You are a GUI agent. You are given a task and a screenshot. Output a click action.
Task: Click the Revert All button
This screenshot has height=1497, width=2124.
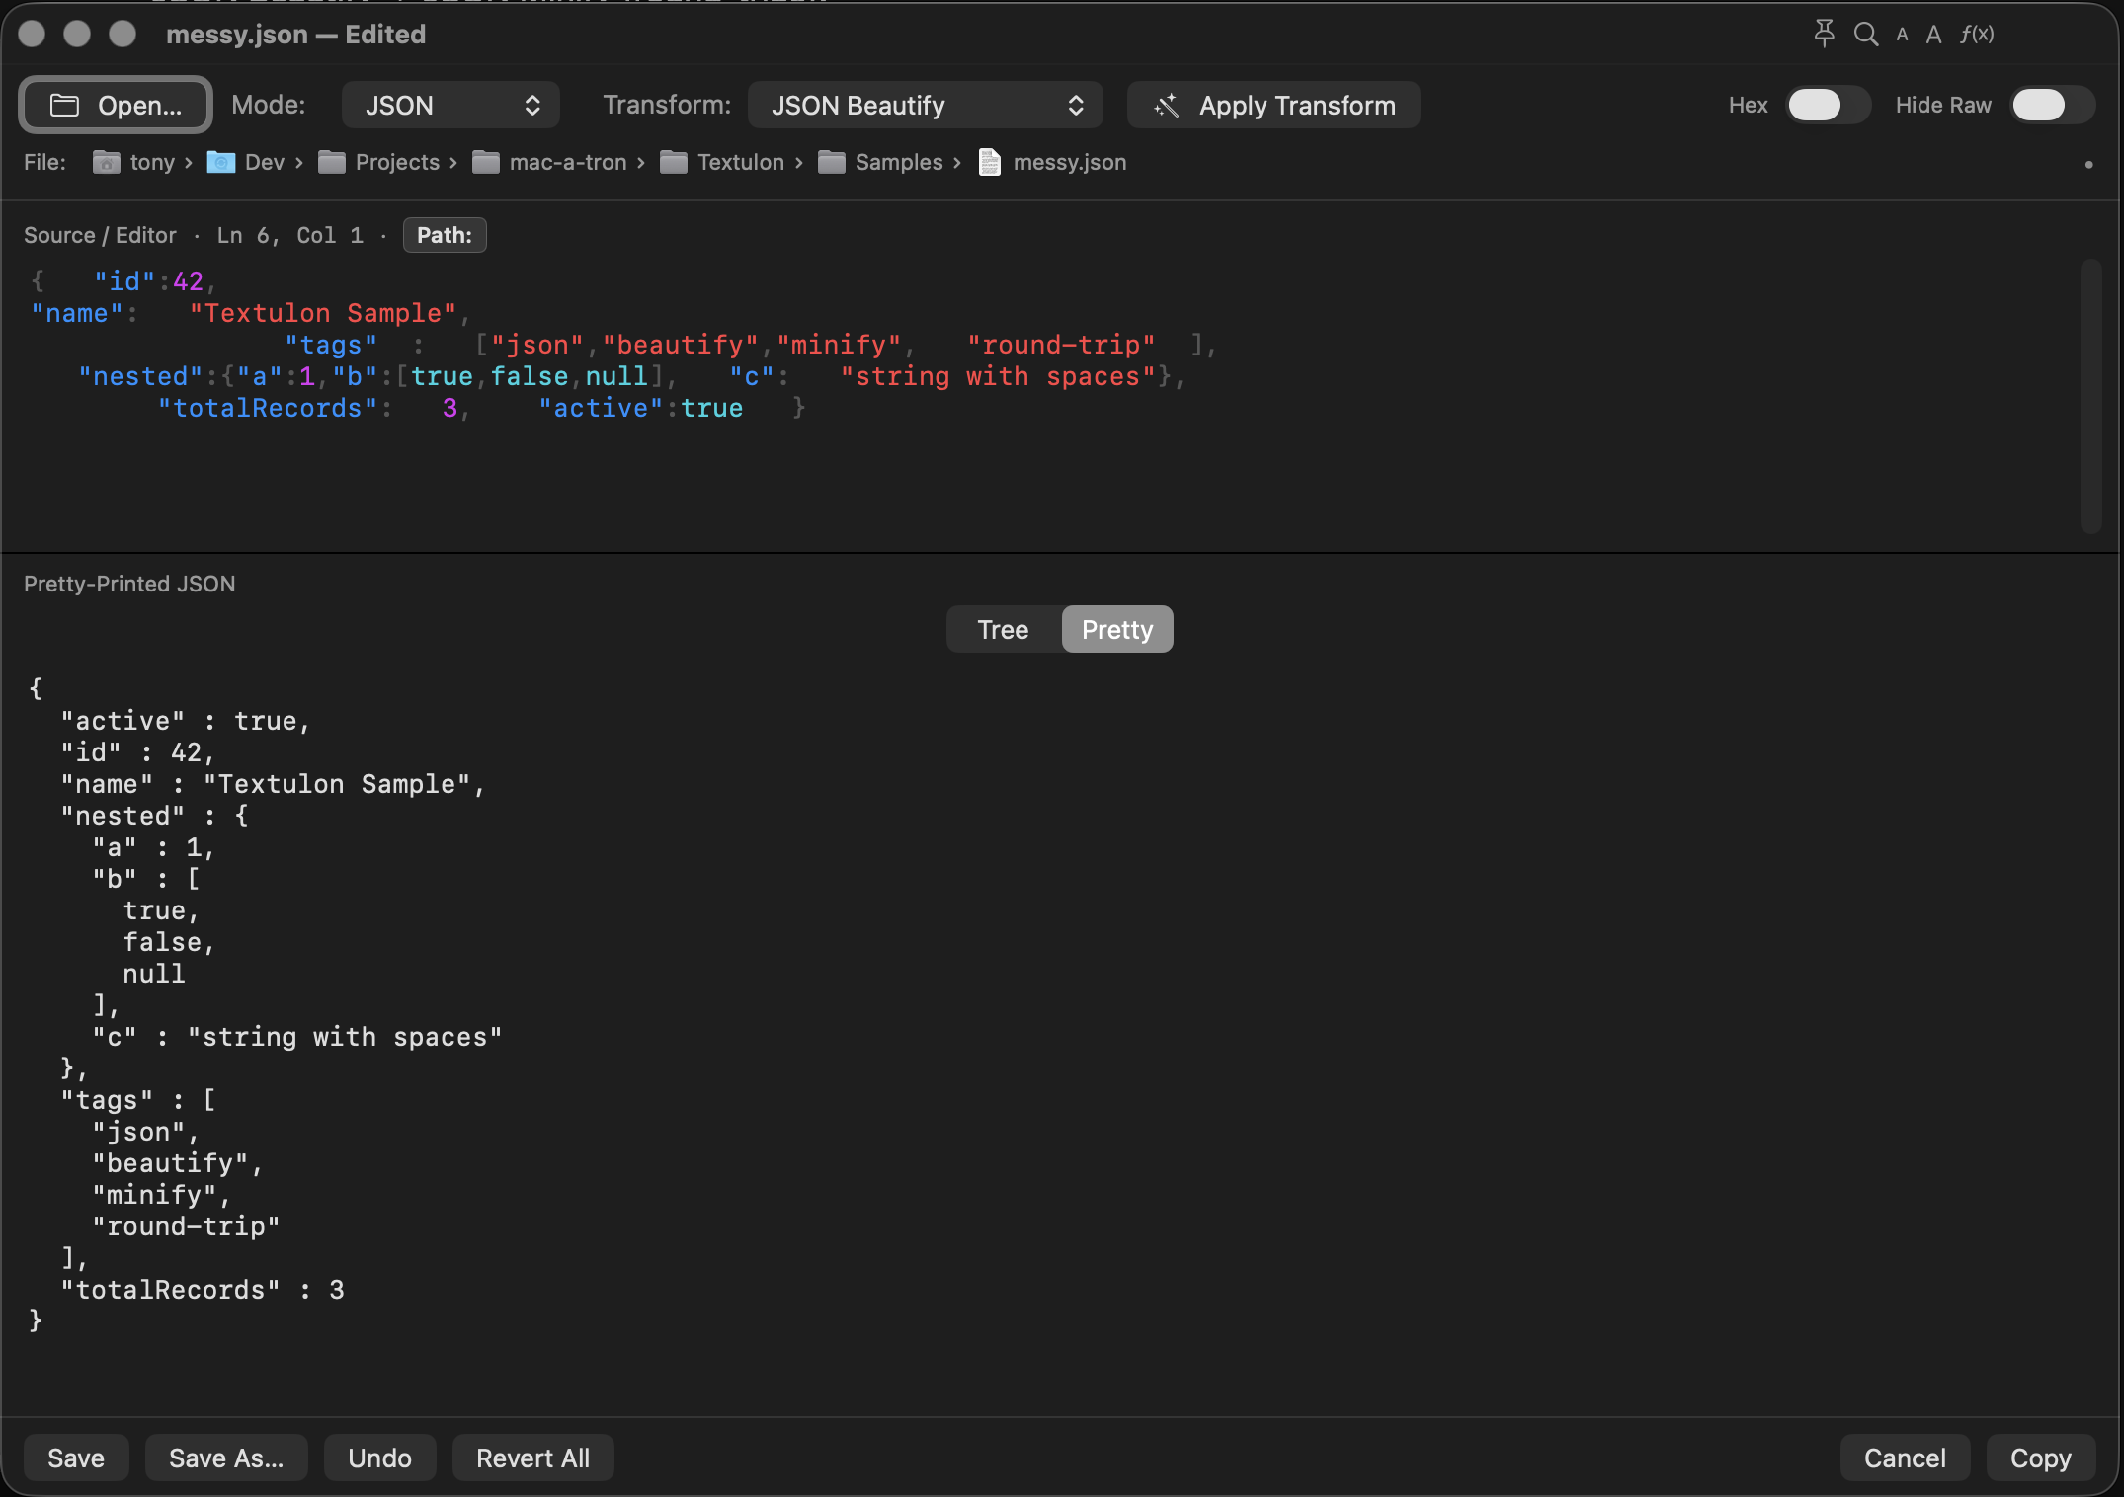[532, 1458]
